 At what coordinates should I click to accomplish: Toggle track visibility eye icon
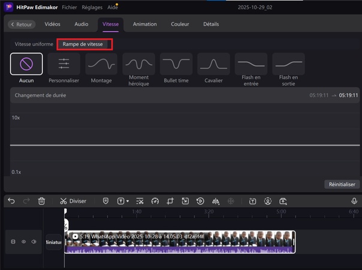(24, 242)
